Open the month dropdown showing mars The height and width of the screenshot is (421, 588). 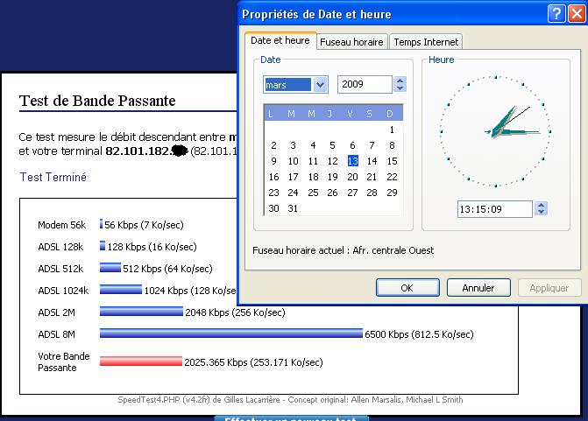(320, 84)
